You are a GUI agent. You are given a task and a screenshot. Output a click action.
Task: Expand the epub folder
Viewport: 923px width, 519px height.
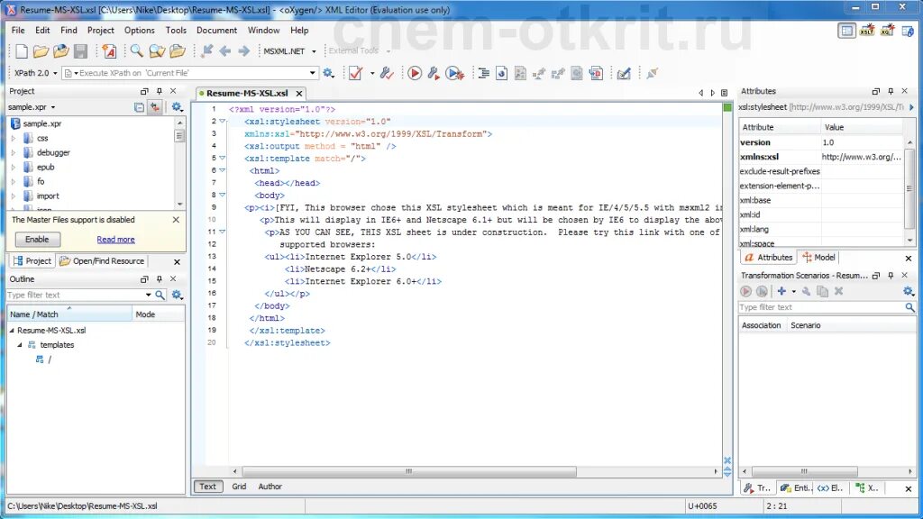click(14, 167)
